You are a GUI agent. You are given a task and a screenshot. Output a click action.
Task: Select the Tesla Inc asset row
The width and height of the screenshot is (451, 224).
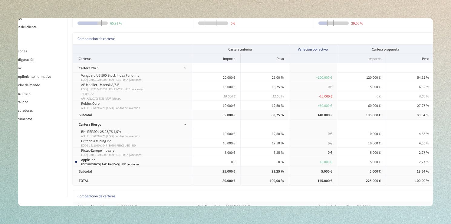click(87, 94)
